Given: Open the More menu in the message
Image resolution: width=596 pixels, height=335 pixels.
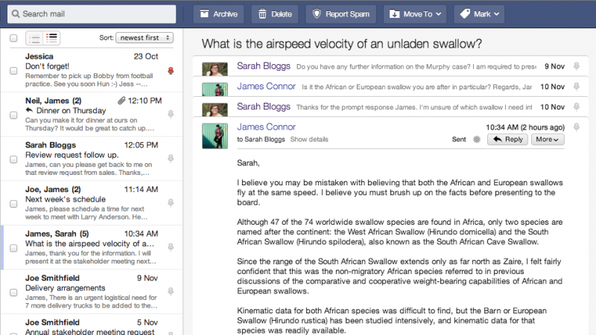Looking at the screenshot, I should 548,139.
